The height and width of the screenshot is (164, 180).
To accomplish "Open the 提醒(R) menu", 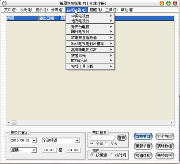I will (96, 10).
